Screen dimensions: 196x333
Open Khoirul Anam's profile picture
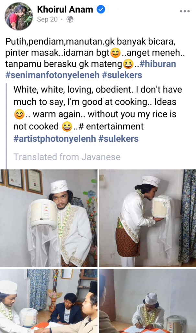point(19,16)
